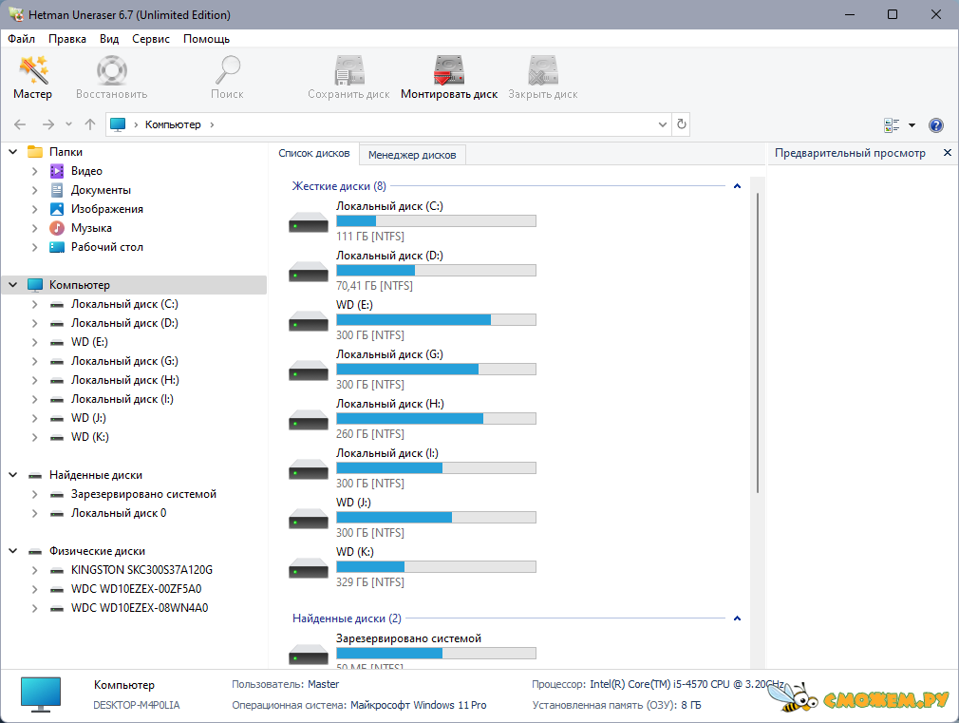
Task: Click usage bar of WD (E:)
Action: 436,319
